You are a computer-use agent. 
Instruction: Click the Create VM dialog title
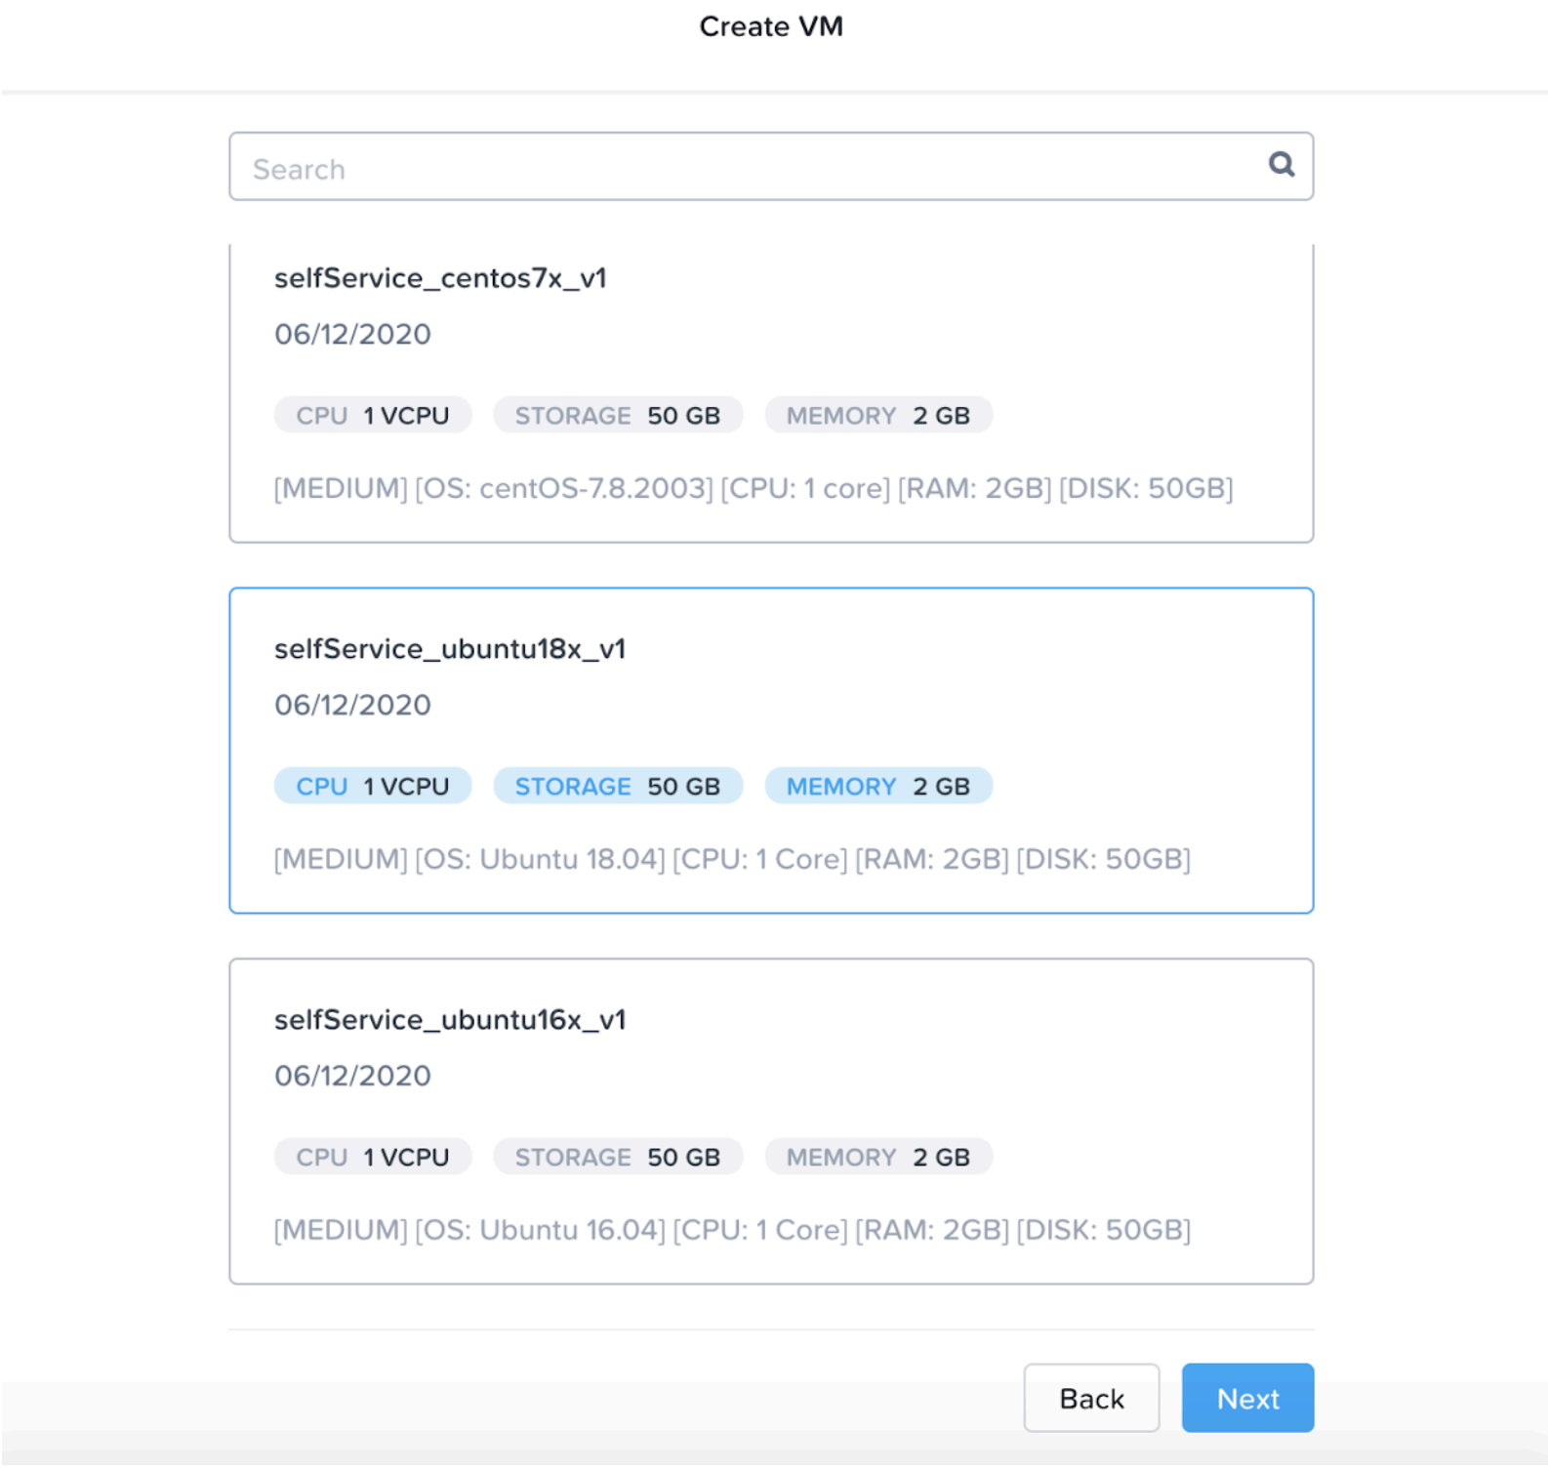[x=771, y=26]
